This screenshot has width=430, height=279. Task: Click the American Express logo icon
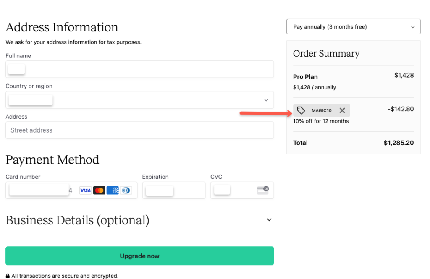(113, 190)
